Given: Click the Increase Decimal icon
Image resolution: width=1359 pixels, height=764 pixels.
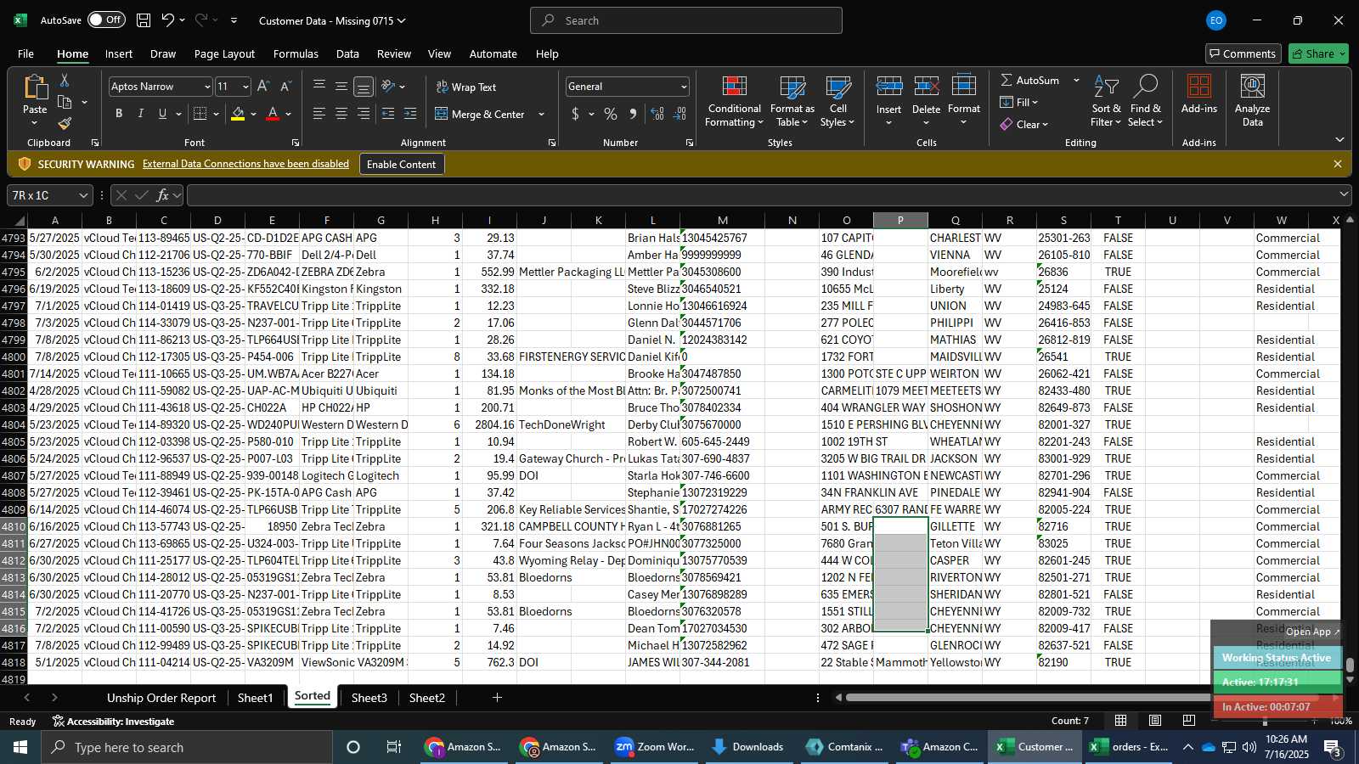Looking at the screenshot, I should 657,114.
